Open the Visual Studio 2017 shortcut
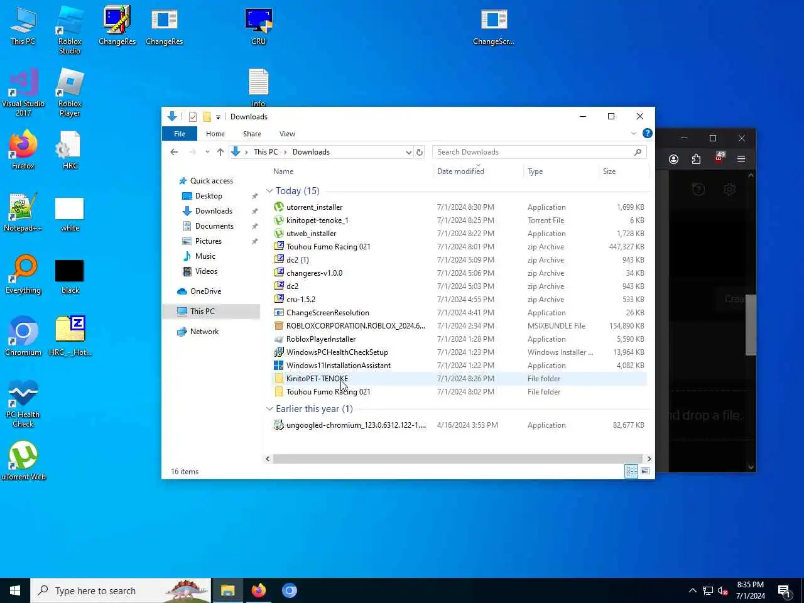Image resolution: width=804 pixels, height=603 pixels. pyautogui.click(x=23, y=93)
